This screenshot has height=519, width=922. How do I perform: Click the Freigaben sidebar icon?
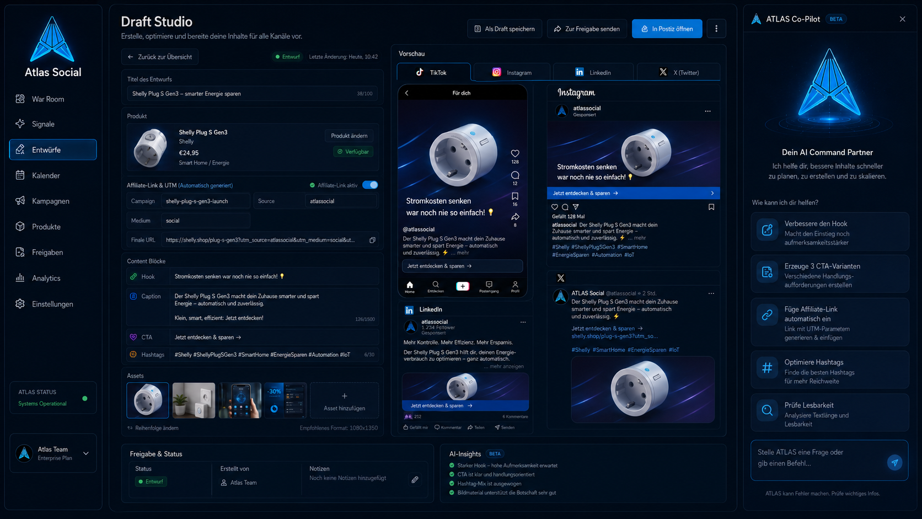click(x=20, y=252)
